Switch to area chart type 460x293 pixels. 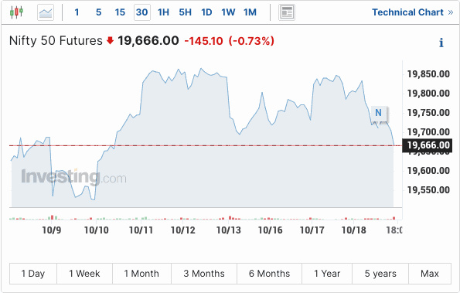point(46,12)
